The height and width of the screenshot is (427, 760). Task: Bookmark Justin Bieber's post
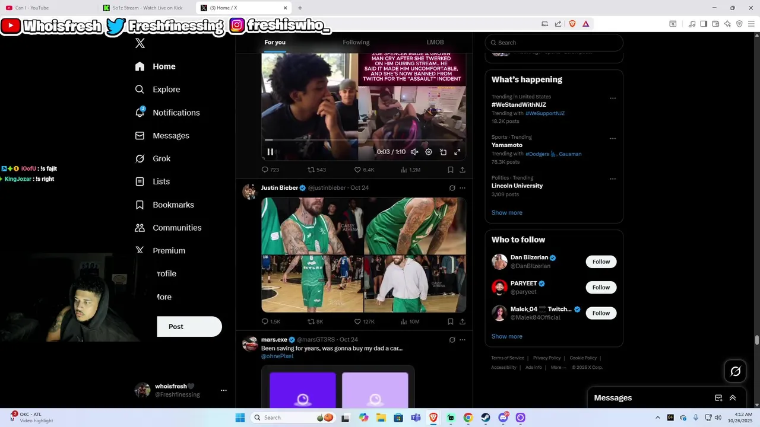[451, 321]
